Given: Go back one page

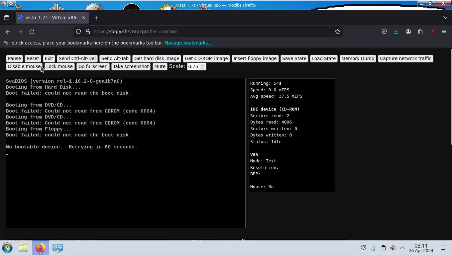Looking at the screenshot, I should pyautogui.click(x=8, y=32).
